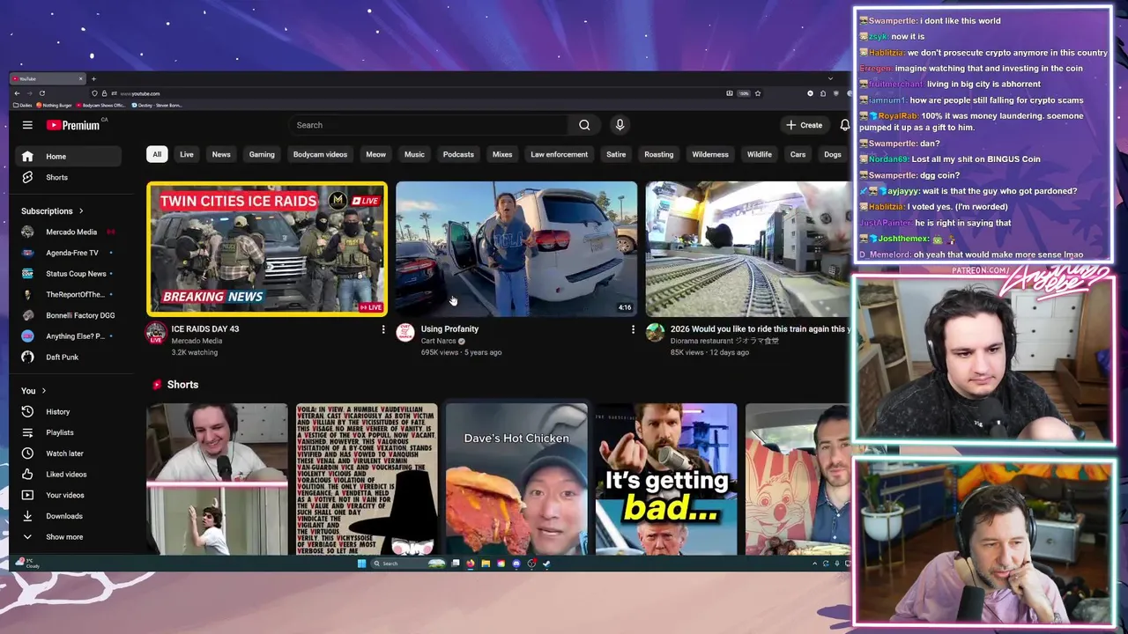The image size is (1128, 634).
Task: Select the Cars filter chip
Action: pyautogui.click(x=798, y=154)
